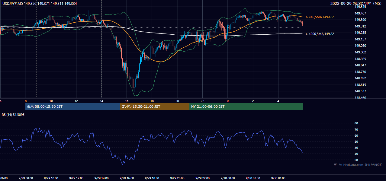386x181 pixels.
Task: Click the HistData.com data source credit
Action: click(358, 165)
